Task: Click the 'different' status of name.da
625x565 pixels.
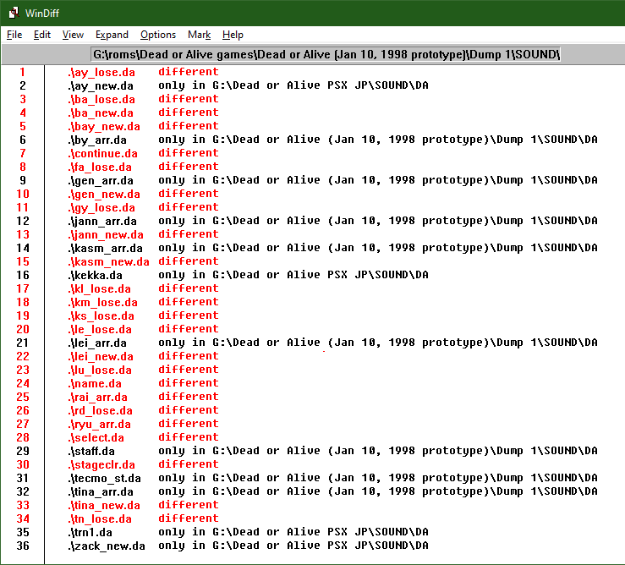Action: (188, 384)
